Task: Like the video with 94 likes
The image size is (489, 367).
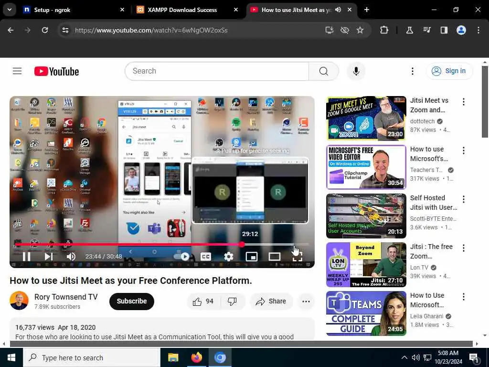Action: [203, 302]
